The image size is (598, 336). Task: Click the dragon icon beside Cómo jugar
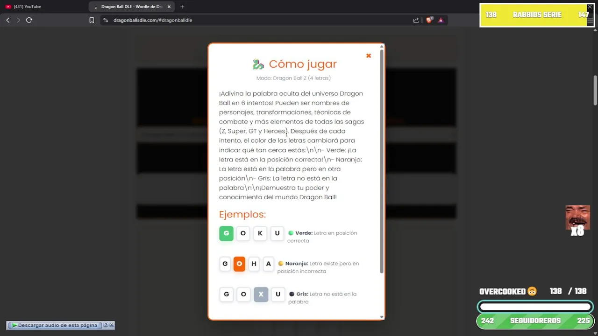258,64
